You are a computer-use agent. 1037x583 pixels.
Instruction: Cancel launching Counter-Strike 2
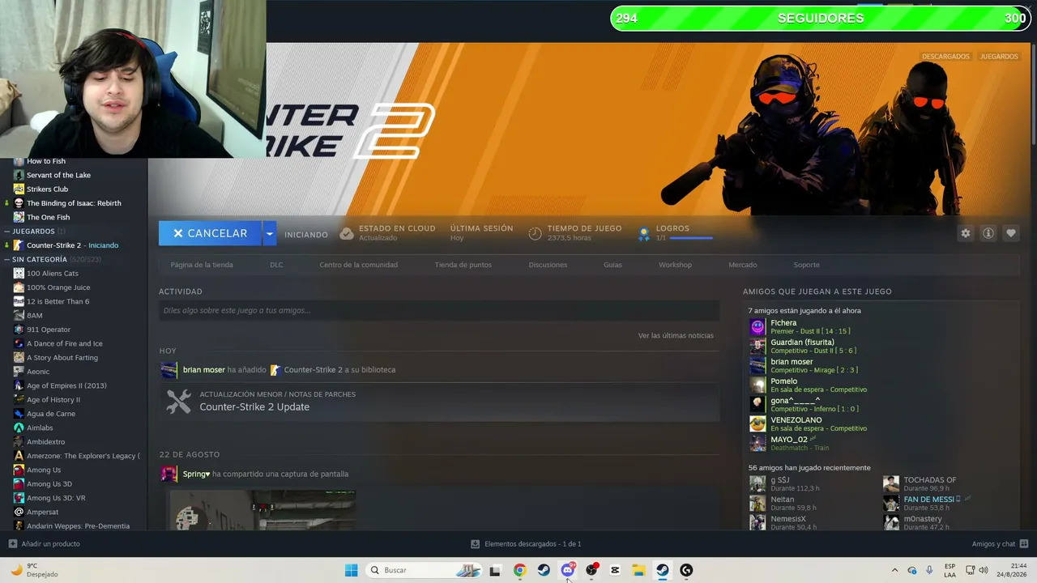(210, 233)
